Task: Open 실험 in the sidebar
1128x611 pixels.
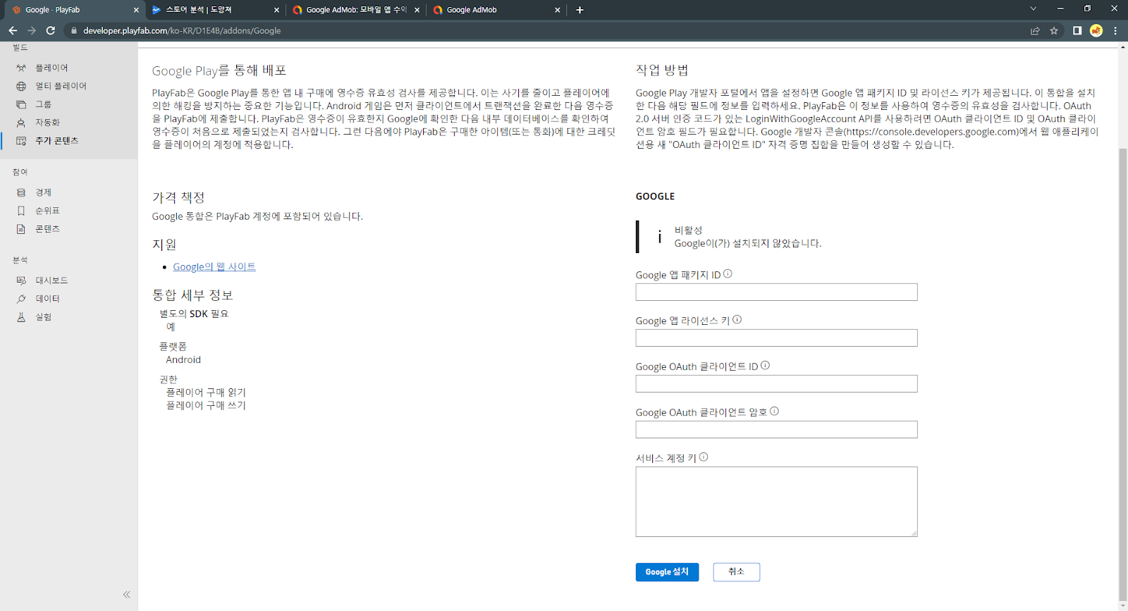Action: [44, 317]
